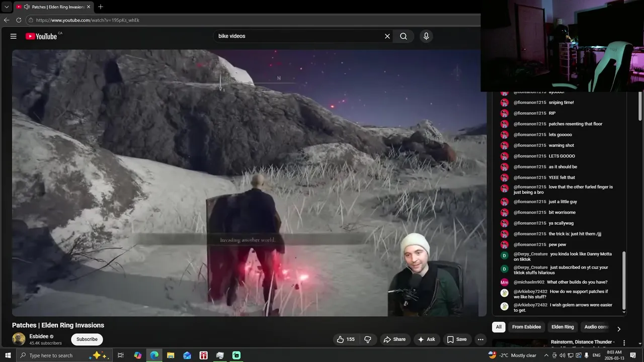Expand hidden system tray icons chevron
The image size is (644, 362).
[546, 355]
